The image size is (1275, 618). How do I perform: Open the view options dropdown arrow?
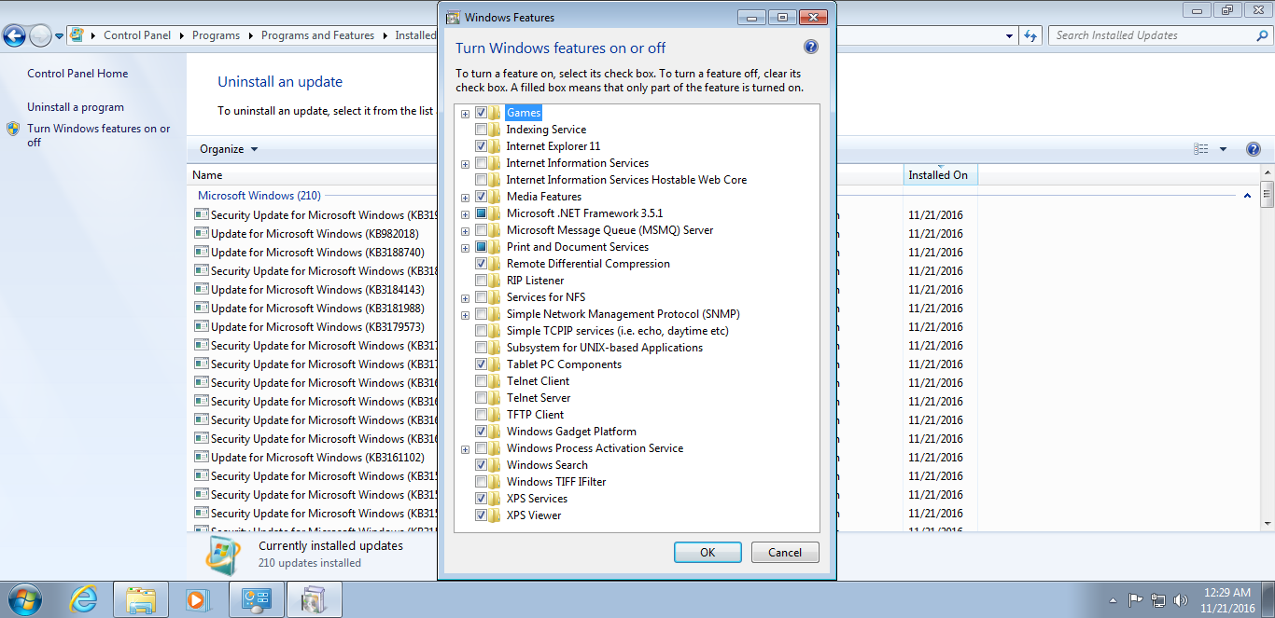(1223, 149)
